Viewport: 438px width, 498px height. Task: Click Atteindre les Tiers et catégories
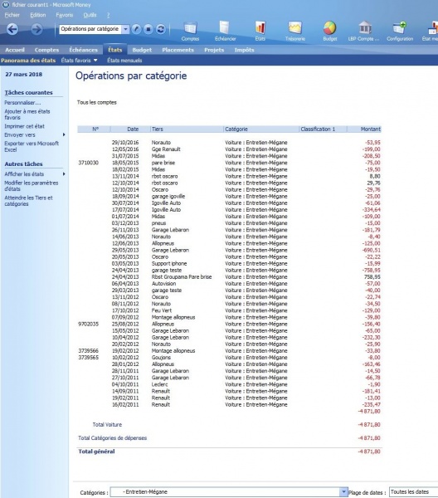pyautogui.click(x=28, y=201)
